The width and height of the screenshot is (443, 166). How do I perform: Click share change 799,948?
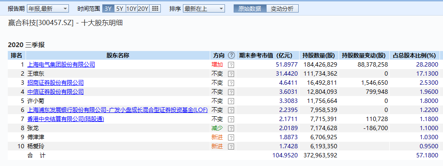[x=377, y=92]
